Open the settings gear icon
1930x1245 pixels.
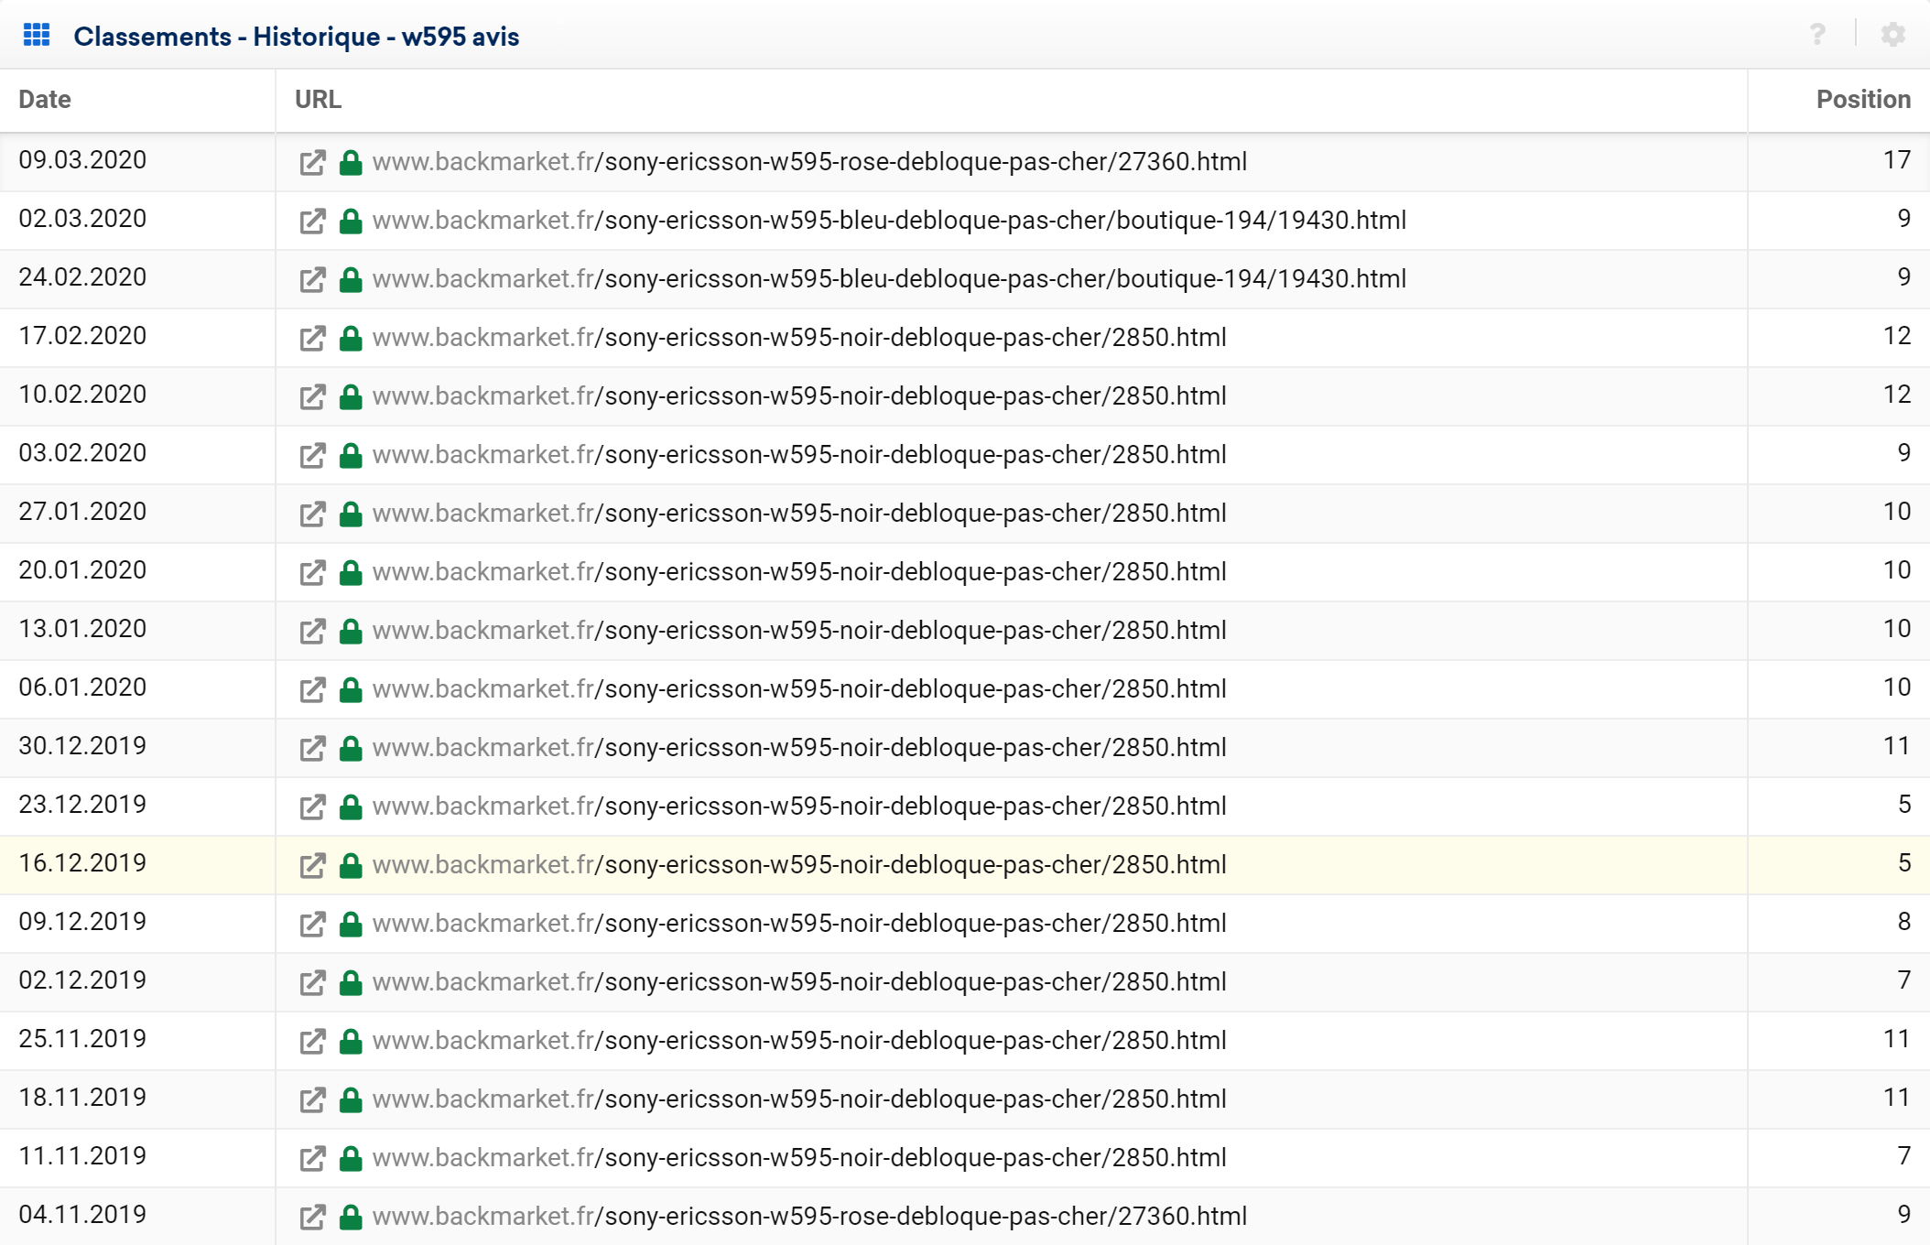[1893, 35]
